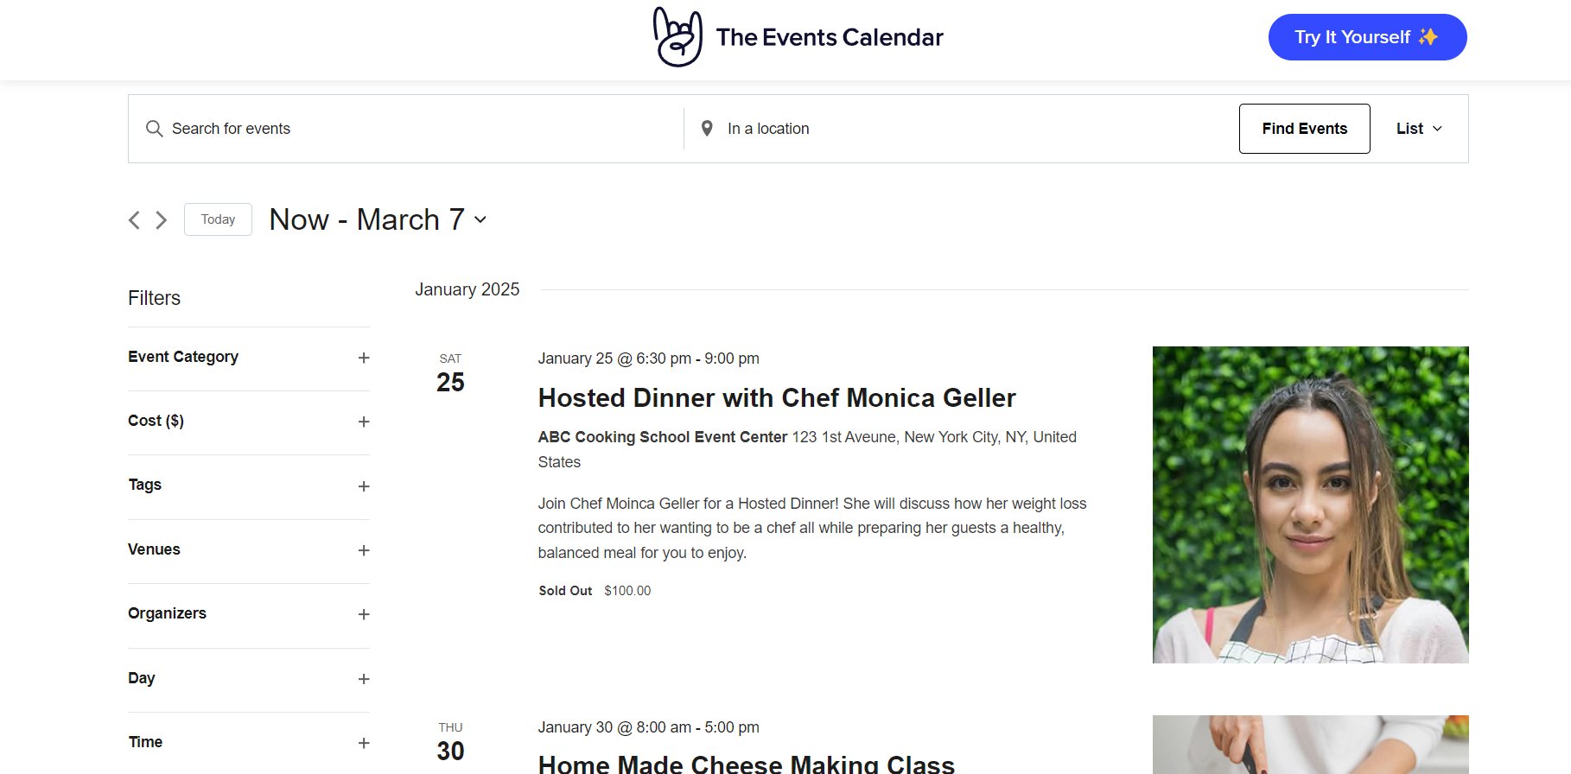Expand the Tags filter
This screenshot has width=1571, height=774.
364,485
